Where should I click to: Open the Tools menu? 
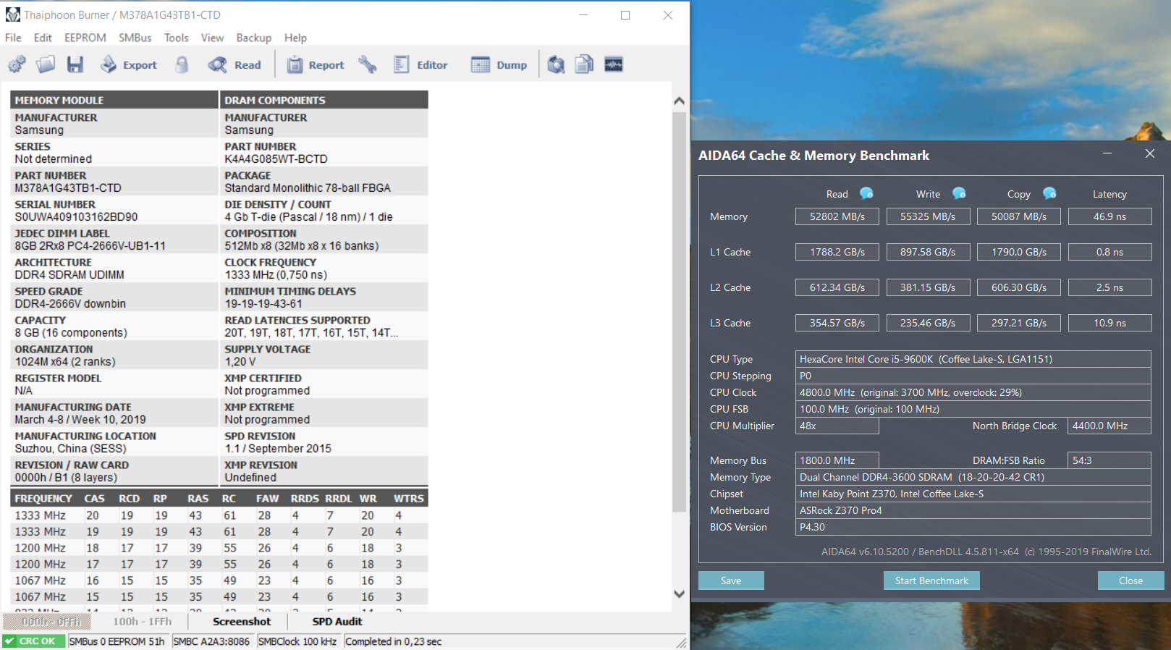(x=176, y=38)
